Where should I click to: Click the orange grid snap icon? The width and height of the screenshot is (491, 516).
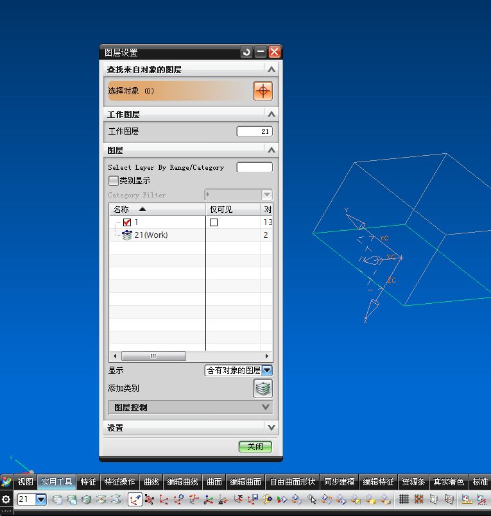coord(419,499)
